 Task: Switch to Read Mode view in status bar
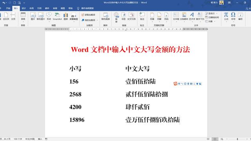point(208,139)
